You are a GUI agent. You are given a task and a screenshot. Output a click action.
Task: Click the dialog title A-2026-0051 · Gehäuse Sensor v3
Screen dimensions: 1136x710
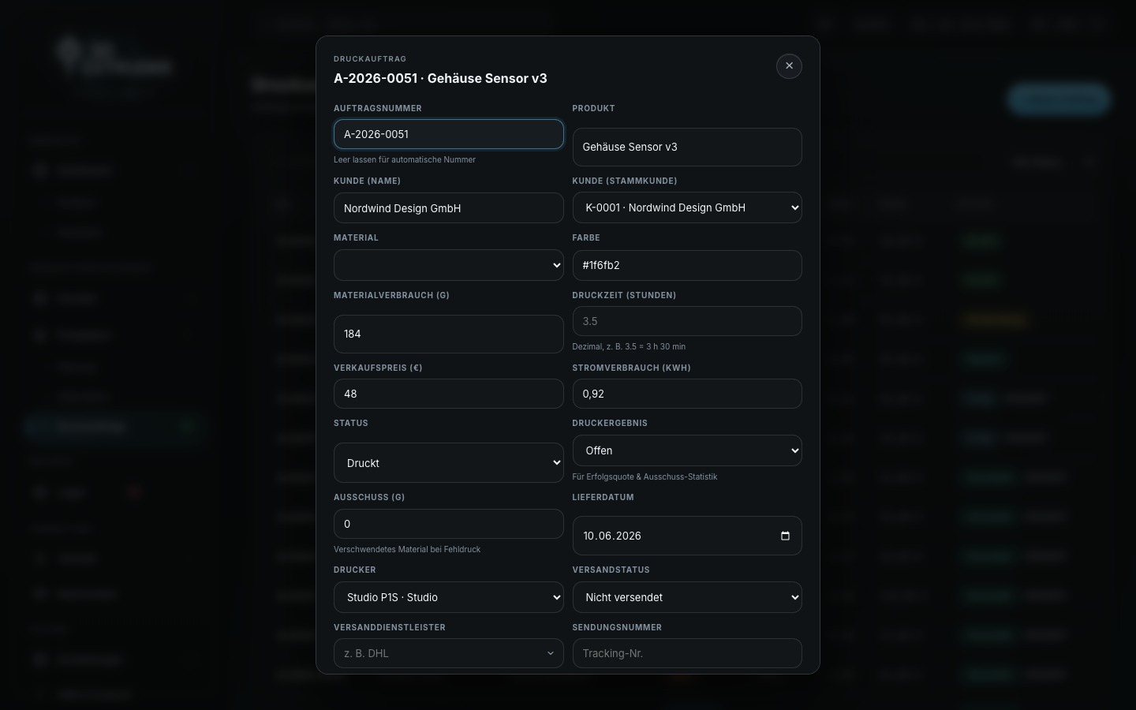click(x=440, y=78)
